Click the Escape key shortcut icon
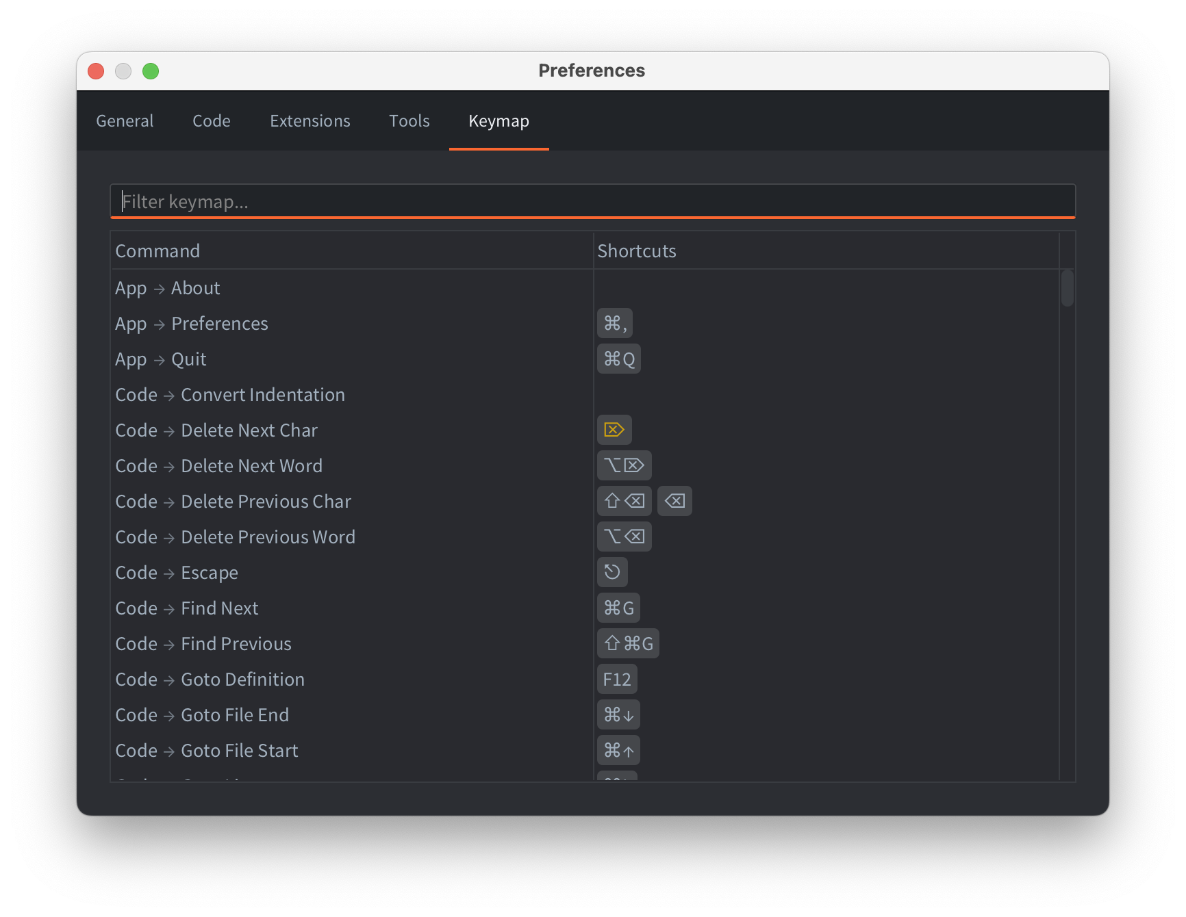This screenshot has width=1186, height=917. pos(612,572)
